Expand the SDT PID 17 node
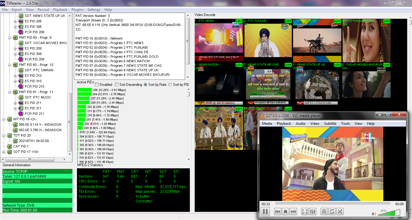Image resolution: width=412 pixels, height=220 pixels. 4,152
